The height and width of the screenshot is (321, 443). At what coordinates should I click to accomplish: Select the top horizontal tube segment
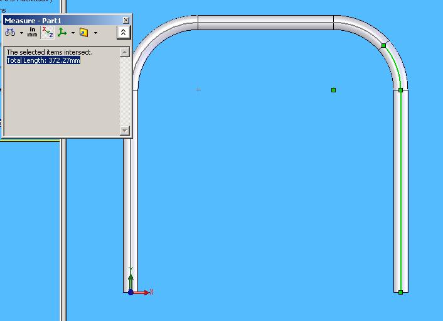pos(265,23)
